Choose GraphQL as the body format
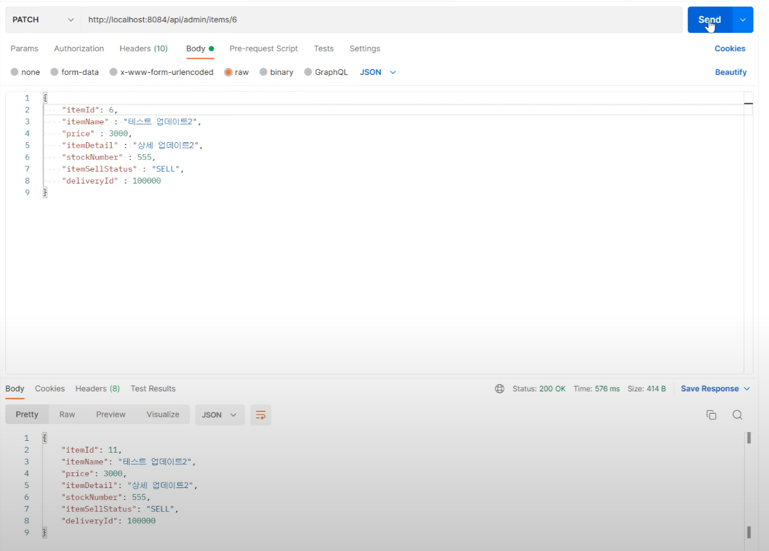The height and width of the screenshot is (551, 769). (x=326, y=72)
